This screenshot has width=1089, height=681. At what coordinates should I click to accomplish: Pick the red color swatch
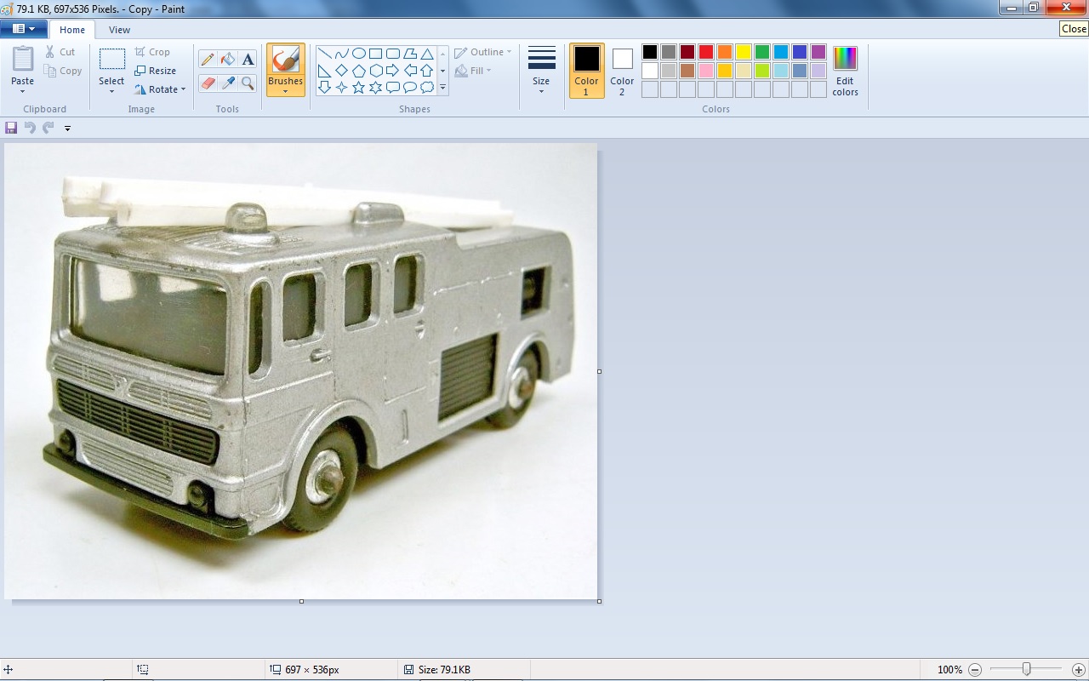click(706, 52)
